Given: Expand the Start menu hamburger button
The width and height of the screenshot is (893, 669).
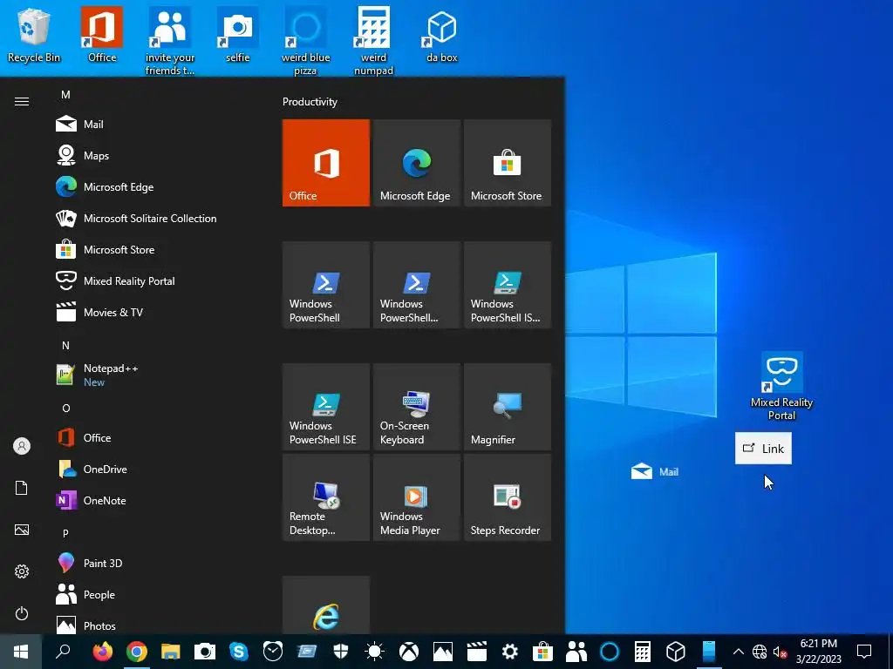Looking at the screenshot, I should coord(22,102).
